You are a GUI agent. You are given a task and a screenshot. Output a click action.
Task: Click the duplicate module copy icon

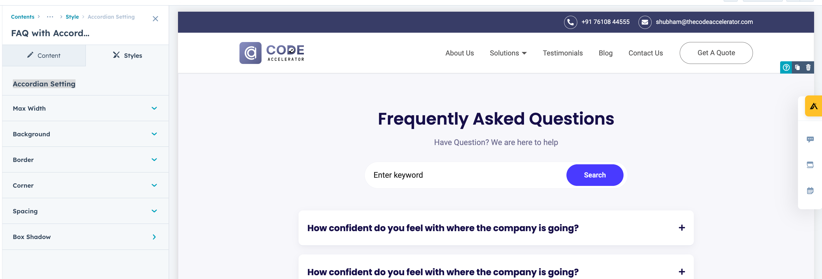pos(797,67)
